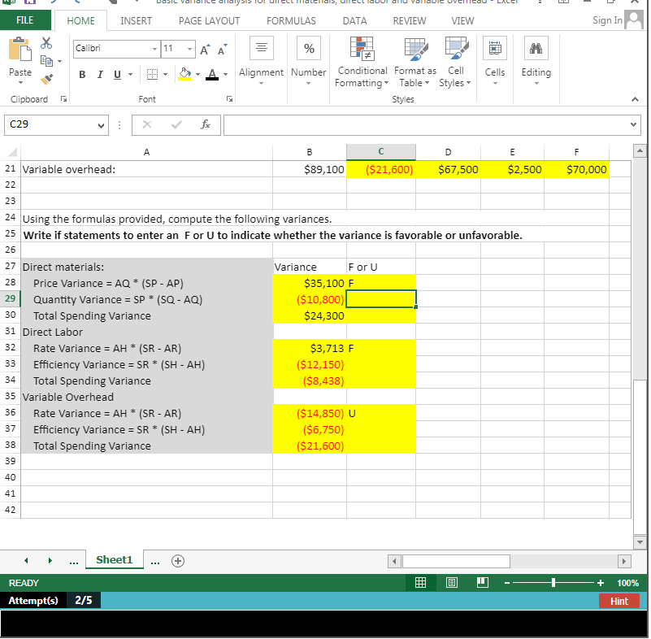This screenshot has height=639, width=651.
Task: Open the Paste options arrow
Action: (x=20, y=83)
